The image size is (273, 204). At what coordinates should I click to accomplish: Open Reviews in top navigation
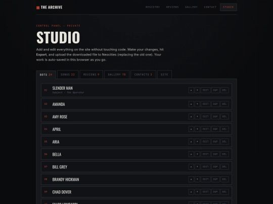pyautogui.click(x=172, y=7)
